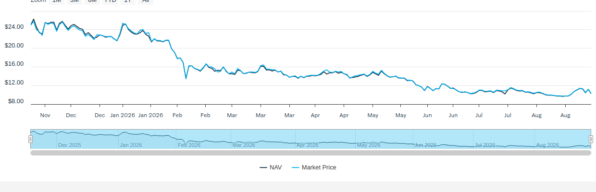Screen dimensions: 596x192
Task: Click the Aug 2026 label in the navigator
Action: click(x=547, y=145)
